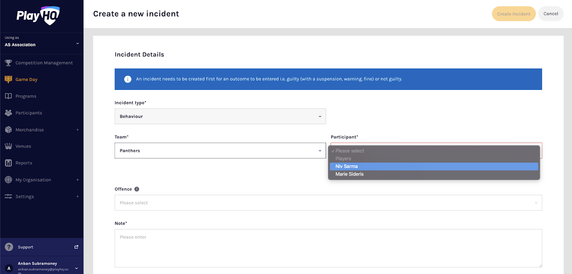This screenshot has width=572, height=274.
Task: Click the Programs book icon
Action: (8, 96)
